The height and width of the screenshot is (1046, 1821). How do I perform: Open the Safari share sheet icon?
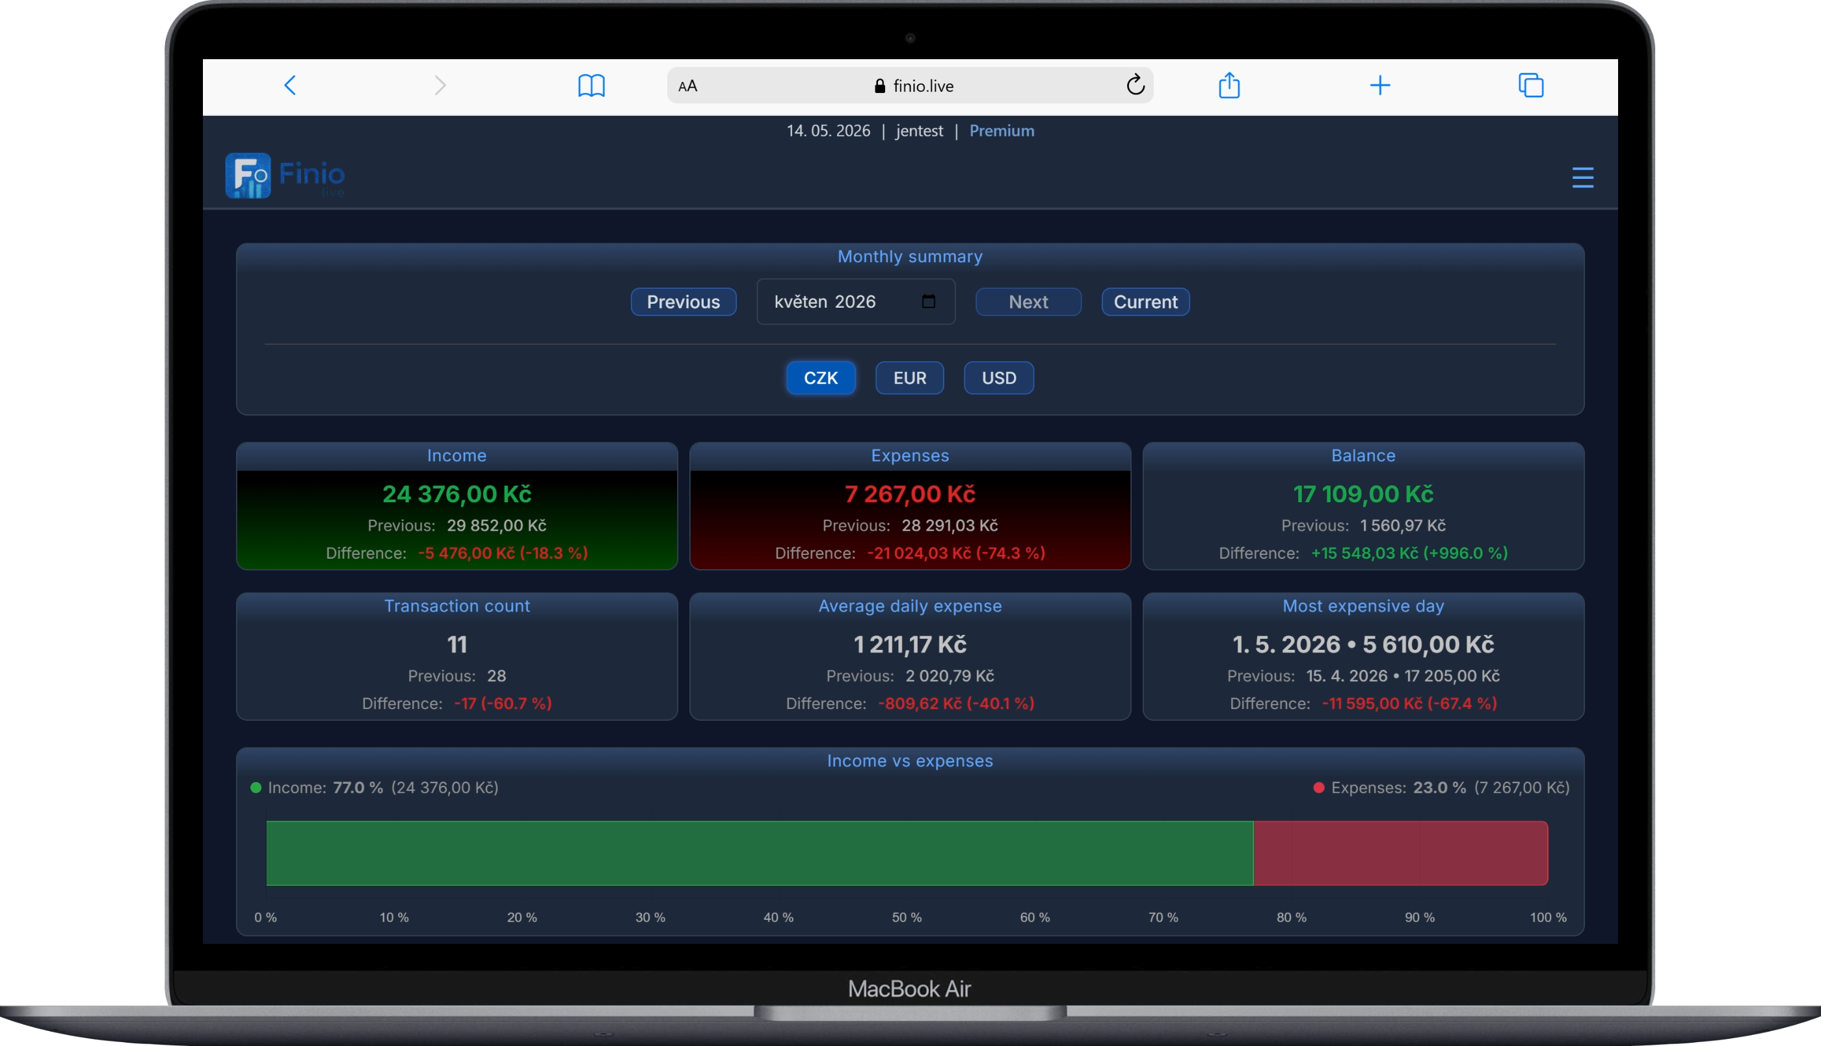1229,85
